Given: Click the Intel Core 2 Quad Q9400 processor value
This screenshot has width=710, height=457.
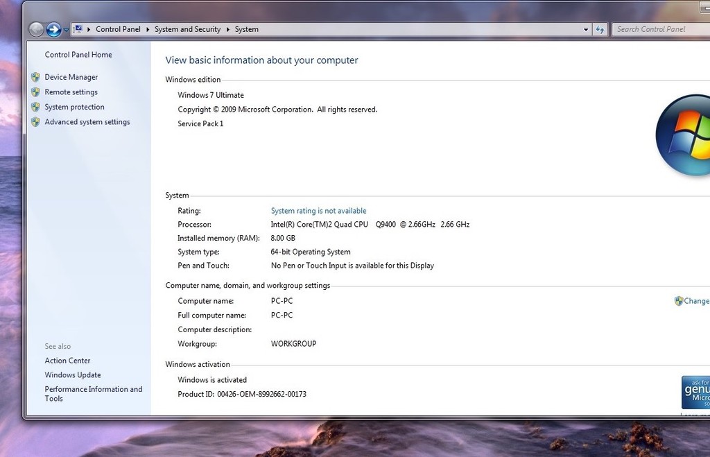Looking at the screenshot, I should click(x=370, y=224).
